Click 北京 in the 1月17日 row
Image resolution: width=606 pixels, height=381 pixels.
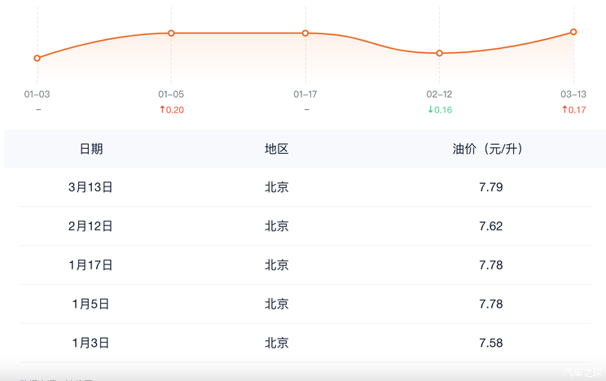tap(277, 265)
